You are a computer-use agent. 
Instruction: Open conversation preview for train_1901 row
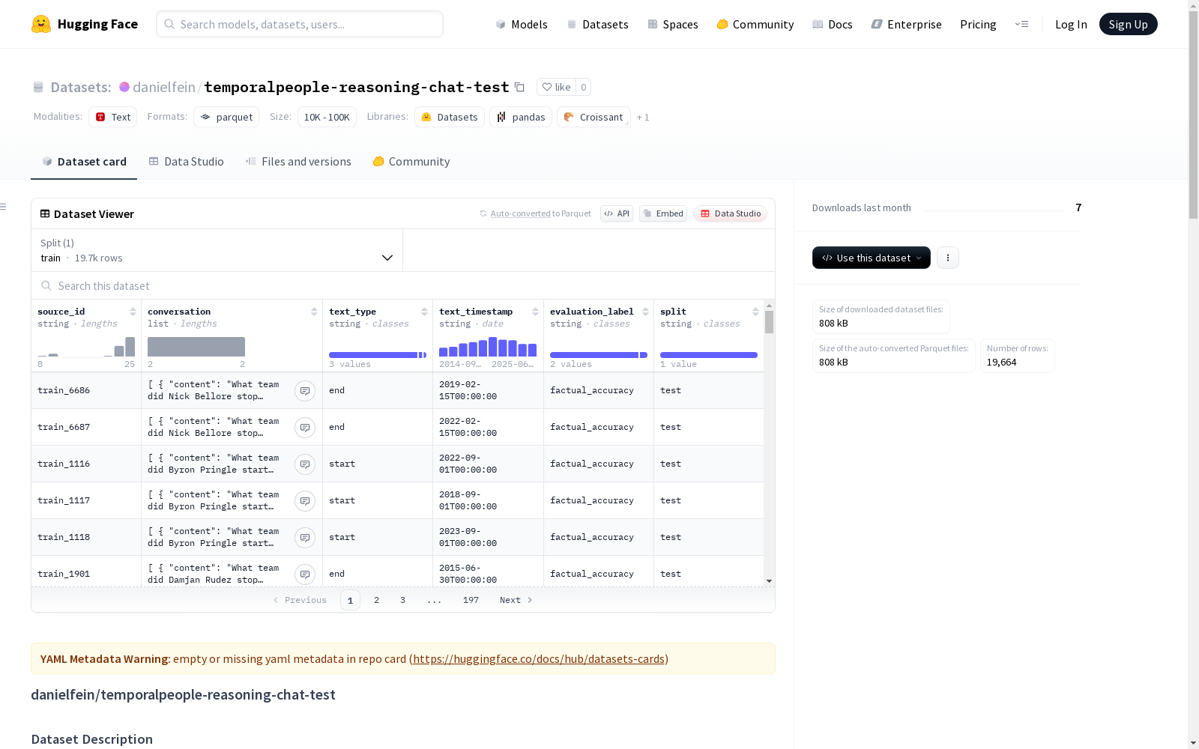tap(305, 574)
